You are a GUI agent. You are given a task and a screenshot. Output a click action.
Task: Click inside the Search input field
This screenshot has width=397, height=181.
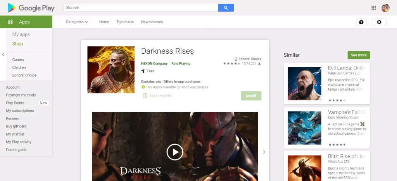[x=141, y=8]
